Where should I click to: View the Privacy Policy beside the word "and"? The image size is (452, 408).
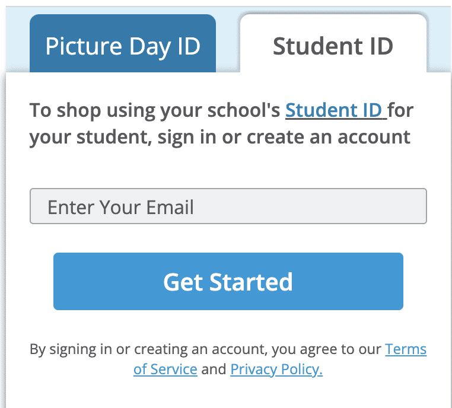click(x=276, y=369)
